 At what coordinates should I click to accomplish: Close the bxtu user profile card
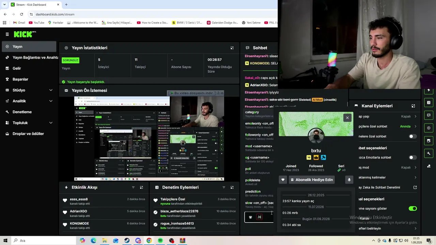click(x=347, y=118)
